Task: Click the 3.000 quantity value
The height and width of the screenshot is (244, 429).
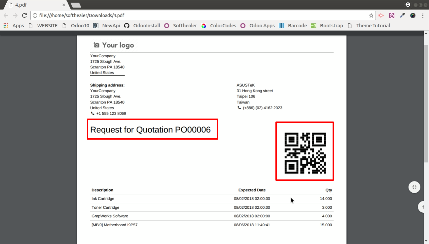Action: tap(327, 207)
